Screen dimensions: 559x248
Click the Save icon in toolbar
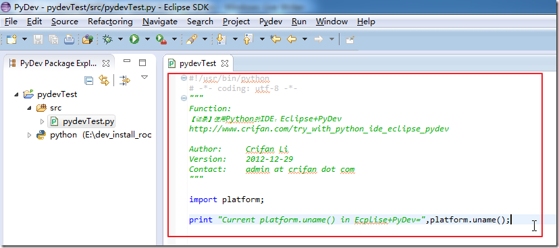click(x=38, y=39)
